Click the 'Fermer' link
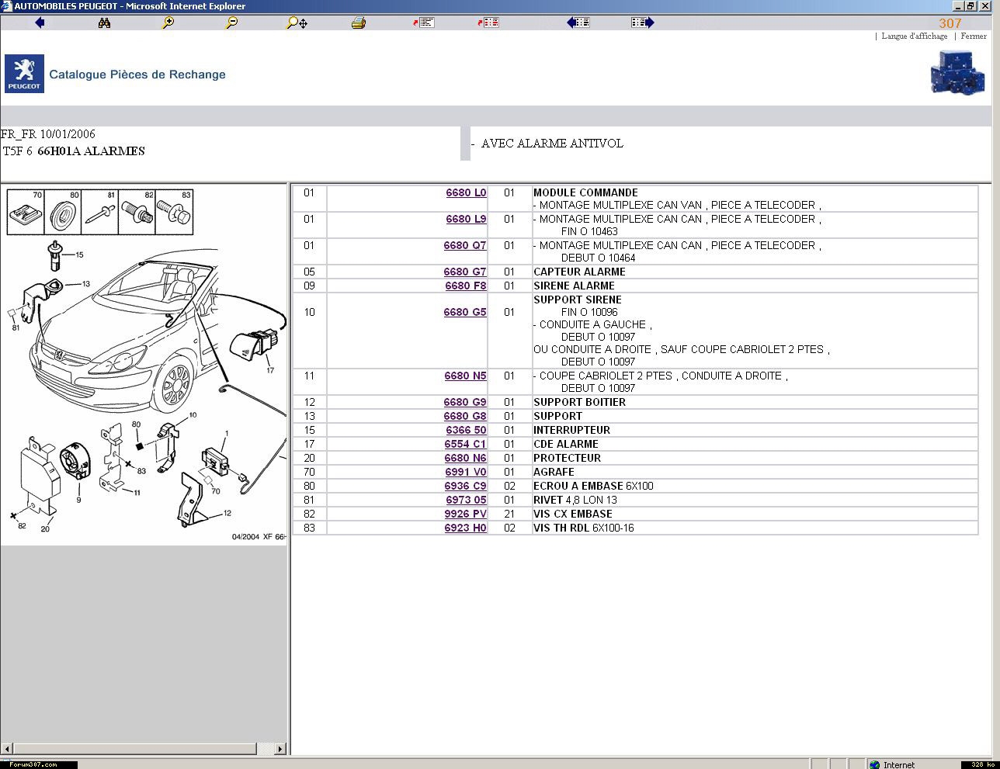Image resolution: width=1000 pixels, height=769 pixels. [x=974, y=36]
